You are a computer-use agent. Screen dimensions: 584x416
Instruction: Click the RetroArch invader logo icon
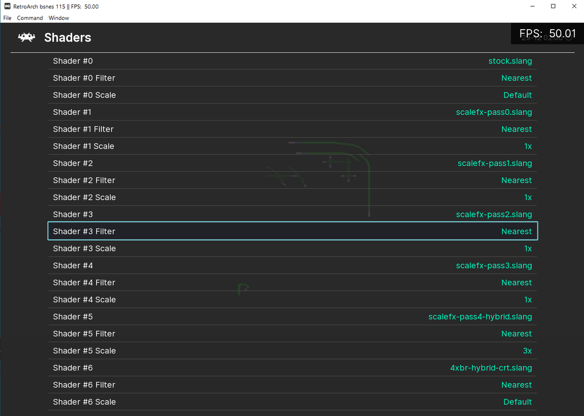[27, 37]
